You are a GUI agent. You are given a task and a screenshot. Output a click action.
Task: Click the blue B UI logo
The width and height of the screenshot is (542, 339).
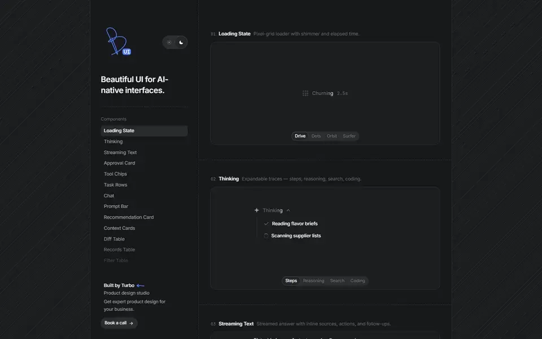[x=118, y=41]
